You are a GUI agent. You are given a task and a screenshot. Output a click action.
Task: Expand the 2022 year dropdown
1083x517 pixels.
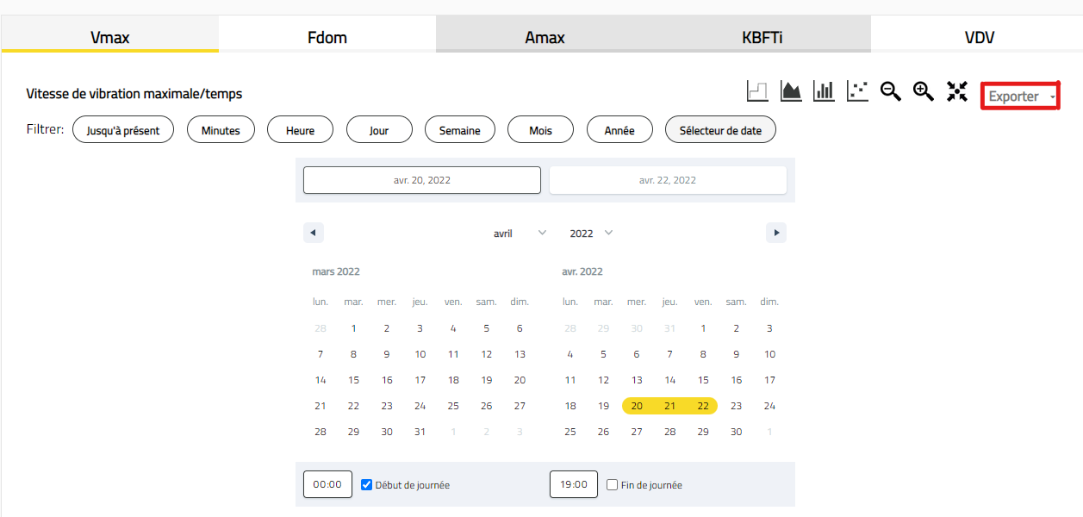pos(591,234)
